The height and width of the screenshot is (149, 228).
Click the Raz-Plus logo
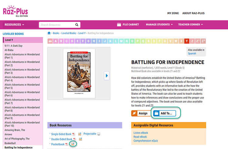[x=16, y=11]
